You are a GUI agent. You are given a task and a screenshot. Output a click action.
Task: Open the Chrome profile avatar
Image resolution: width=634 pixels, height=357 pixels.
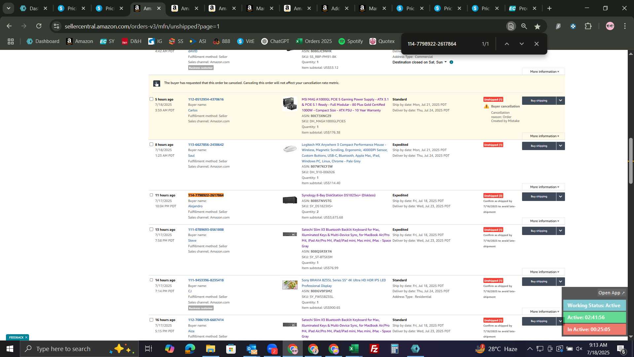pyautogui.click(x=610, y=26)
